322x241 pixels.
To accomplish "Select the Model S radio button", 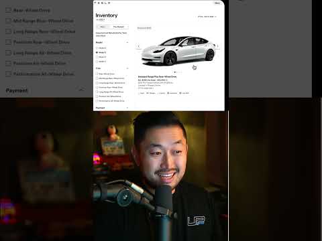I will tap(97, 48).
